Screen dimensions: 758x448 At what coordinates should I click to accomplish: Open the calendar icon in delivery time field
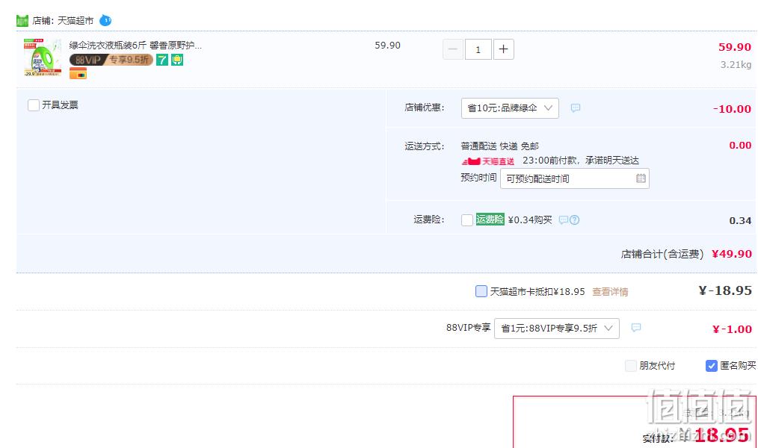point(641,178)
